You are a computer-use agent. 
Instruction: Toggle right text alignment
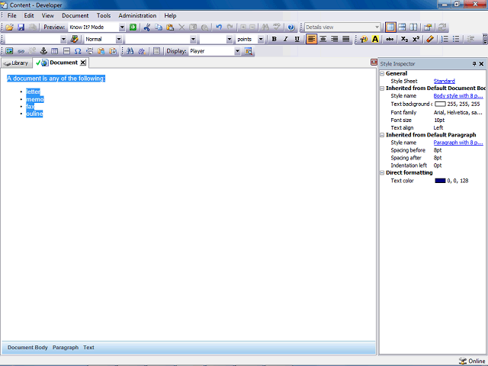pyautogui.click(x=334, y=39)
